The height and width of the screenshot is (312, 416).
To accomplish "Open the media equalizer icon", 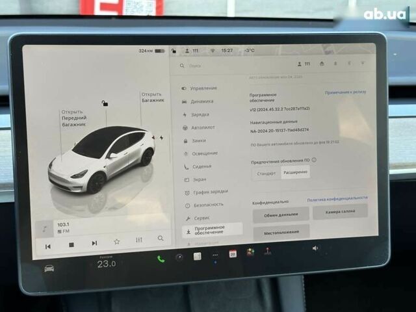I will tap(138, 240).
